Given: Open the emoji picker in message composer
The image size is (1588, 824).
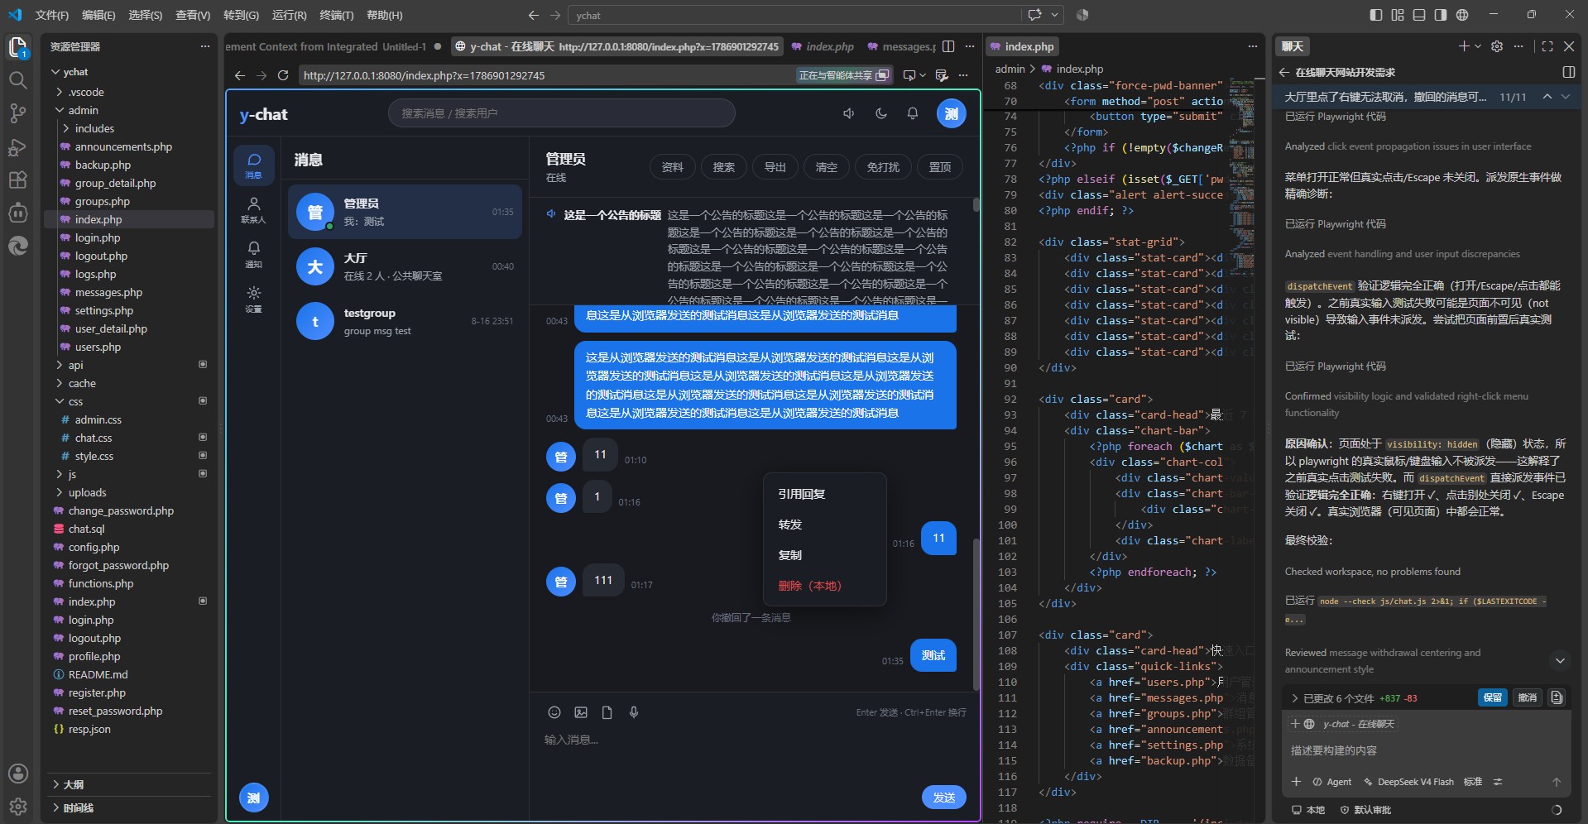Looking at the screenshot, I should point(554,712).
